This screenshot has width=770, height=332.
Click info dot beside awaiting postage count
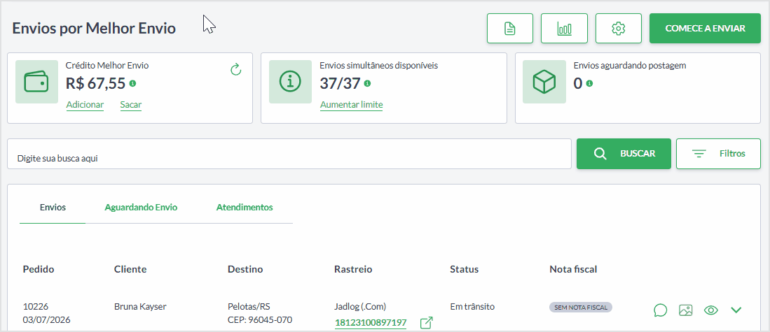(589, 83)
